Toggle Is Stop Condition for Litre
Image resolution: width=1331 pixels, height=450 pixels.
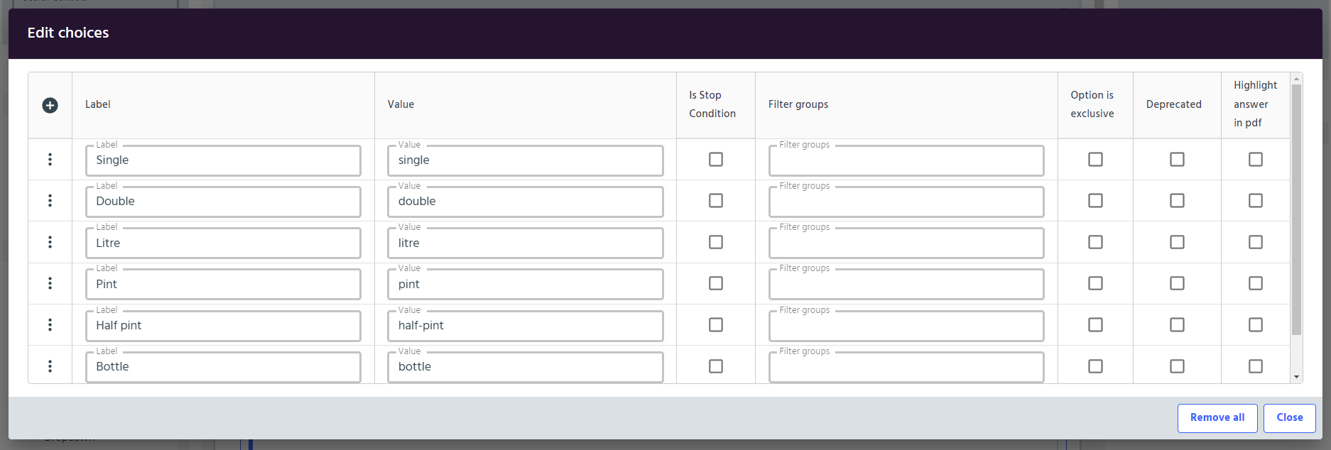point(716,242)
